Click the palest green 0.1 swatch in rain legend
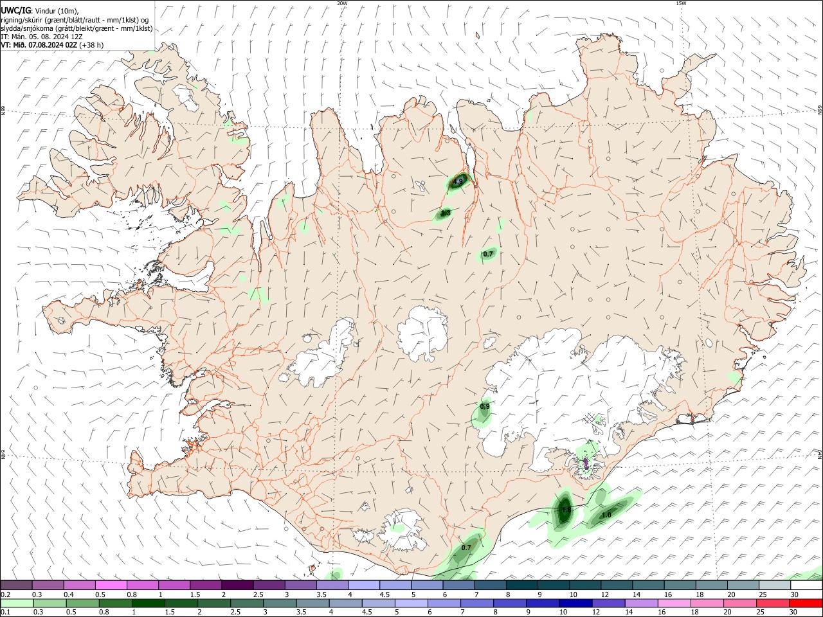 point(17,603)
